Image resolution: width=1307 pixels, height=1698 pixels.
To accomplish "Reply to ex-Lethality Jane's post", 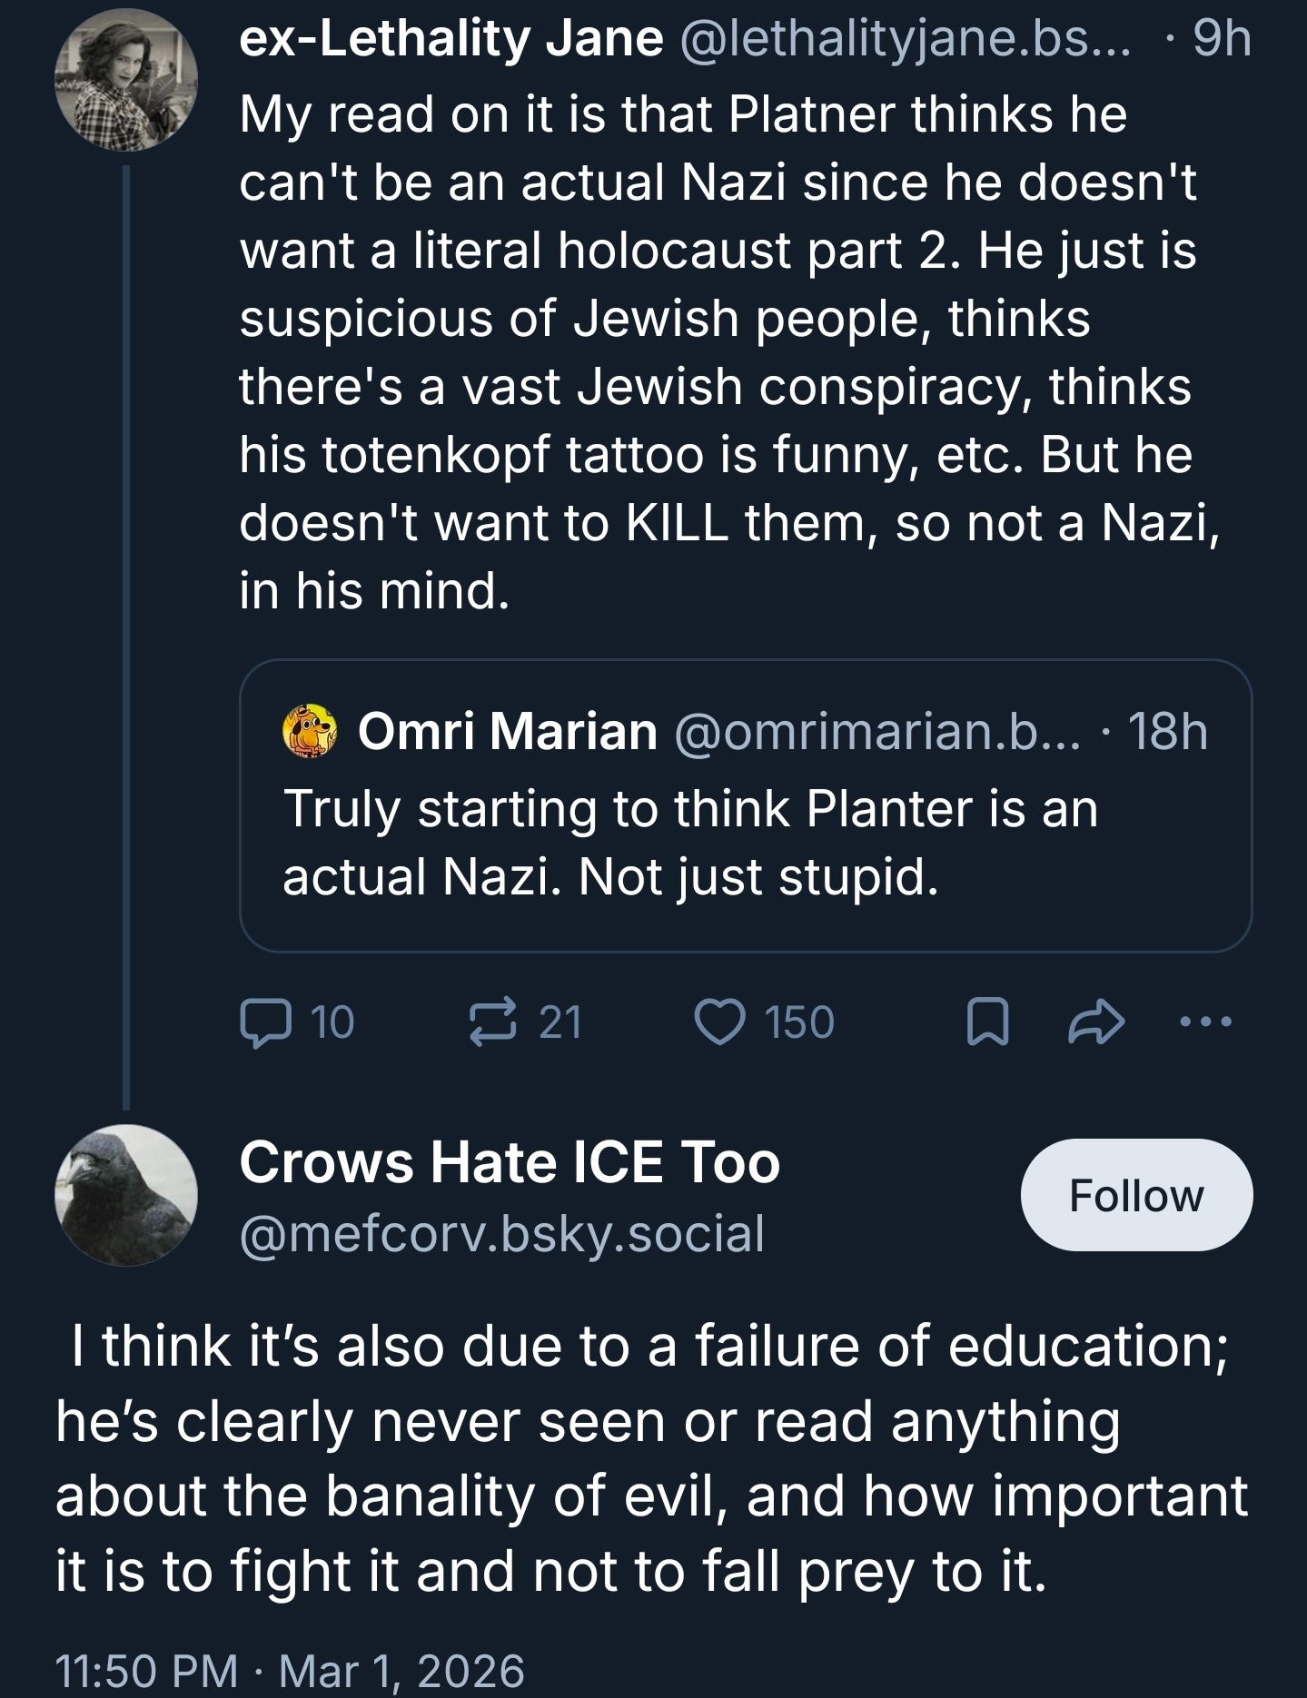I will click(267, 1022).
